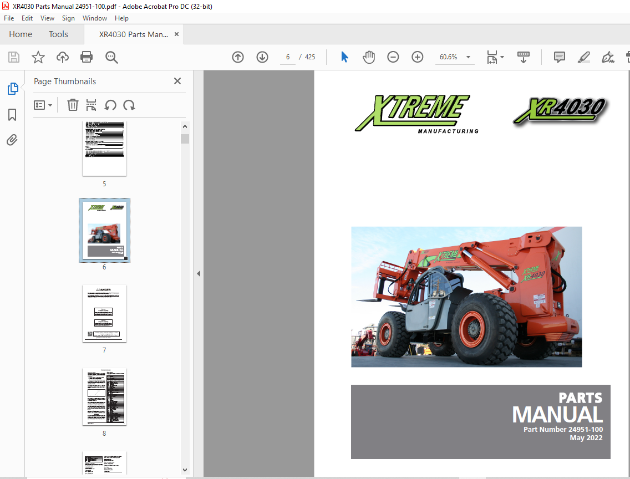630x479 pixels.
Task: Open the find text magnifier tool
Action: point(111,57)
